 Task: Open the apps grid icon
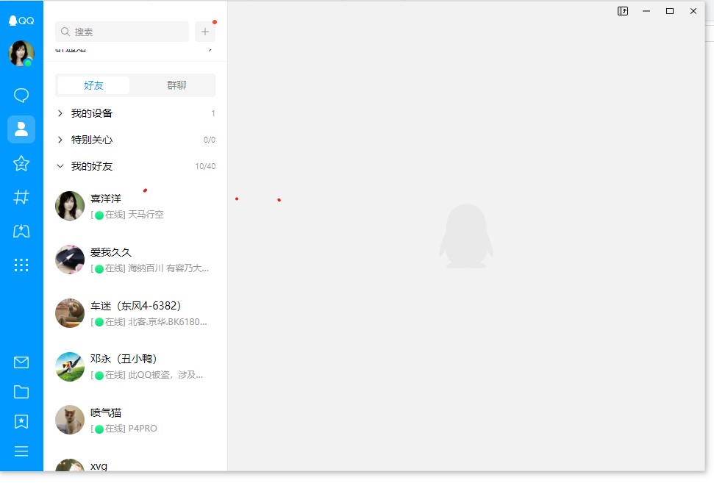point(21,265)
